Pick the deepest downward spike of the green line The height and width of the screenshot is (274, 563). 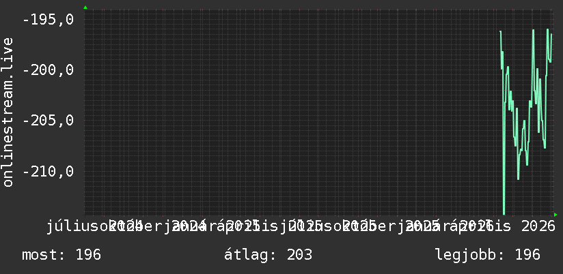(x=504, y=213)
